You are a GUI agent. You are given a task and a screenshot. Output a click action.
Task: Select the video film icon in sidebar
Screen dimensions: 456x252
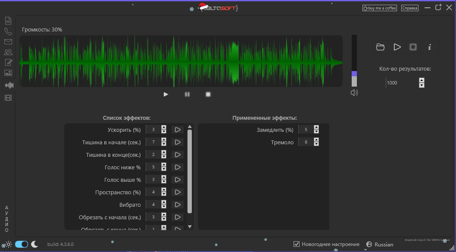pos(8,98)
